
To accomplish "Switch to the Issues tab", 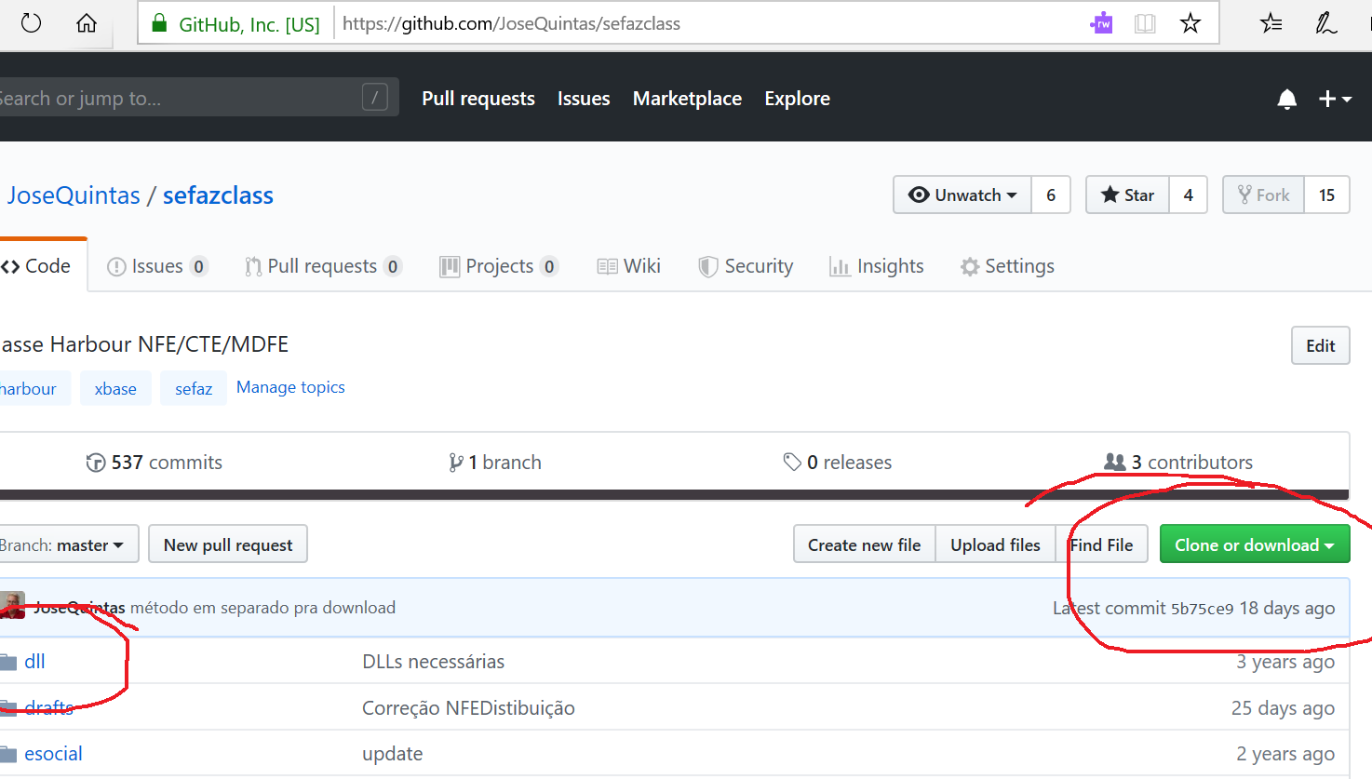I will (x=157, y=267).
